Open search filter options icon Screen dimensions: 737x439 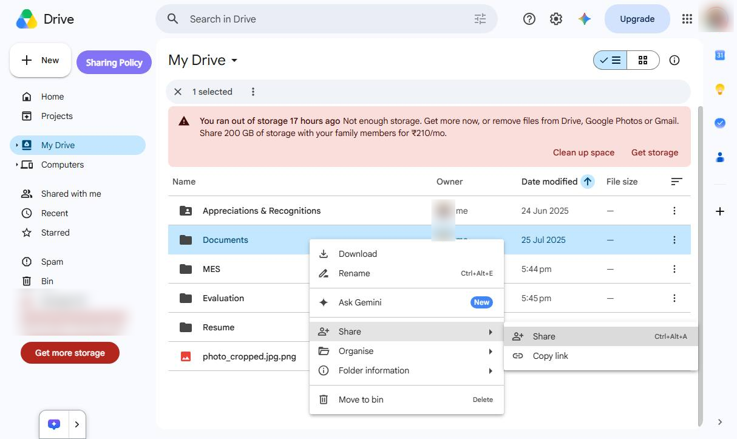[480, 19]
